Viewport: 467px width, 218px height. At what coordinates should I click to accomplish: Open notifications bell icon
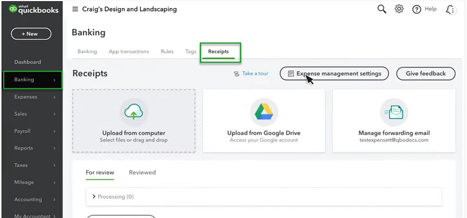(x=450, y=10)
